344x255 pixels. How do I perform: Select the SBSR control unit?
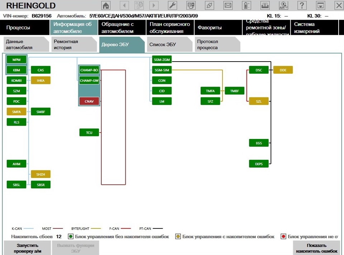pyautogui.click(x=40, y=184)
